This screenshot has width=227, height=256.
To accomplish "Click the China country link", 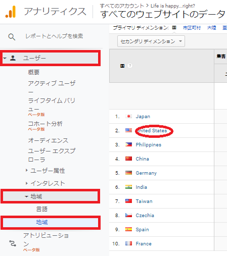I will (x=142, y=159).
